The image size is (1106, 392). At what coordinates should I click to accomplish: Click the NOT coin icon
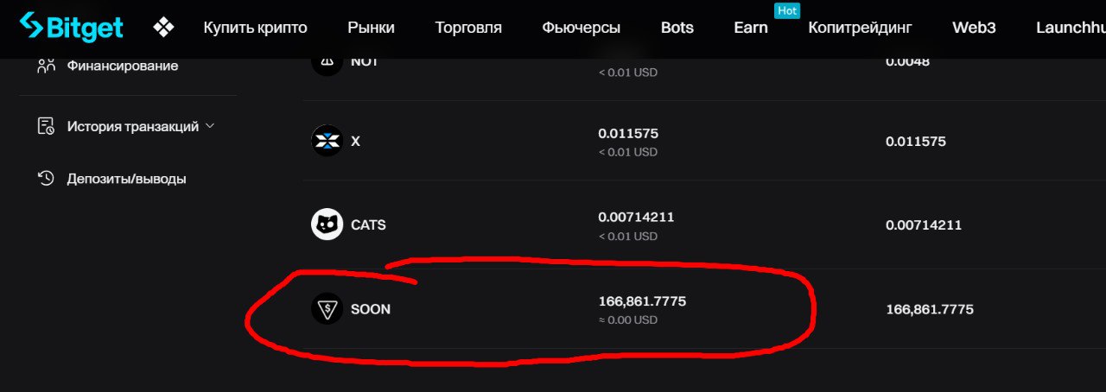point(327,62)
